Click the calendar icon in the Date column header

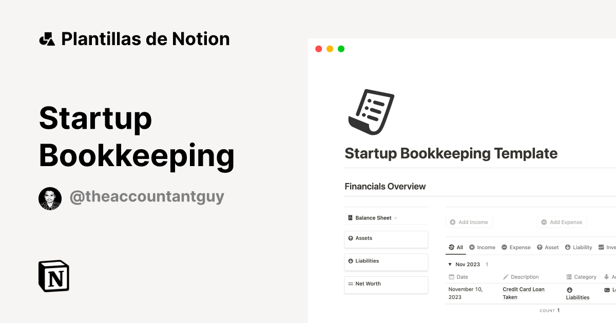451,277
